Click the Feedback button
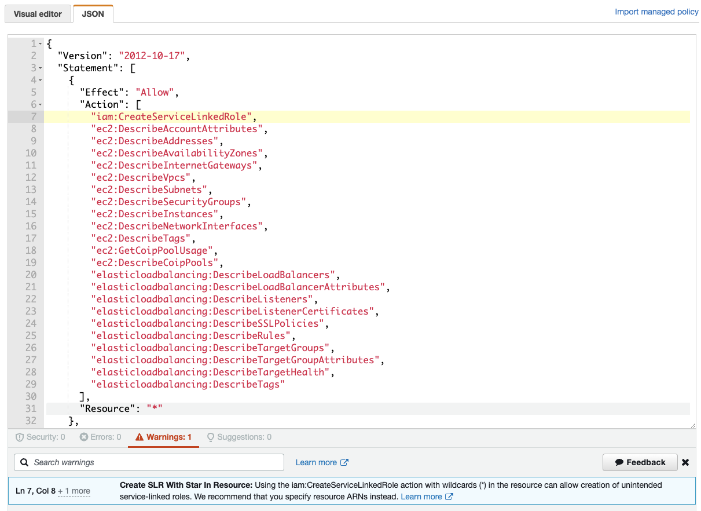The image size is (701, 511). tap(640, 462)
